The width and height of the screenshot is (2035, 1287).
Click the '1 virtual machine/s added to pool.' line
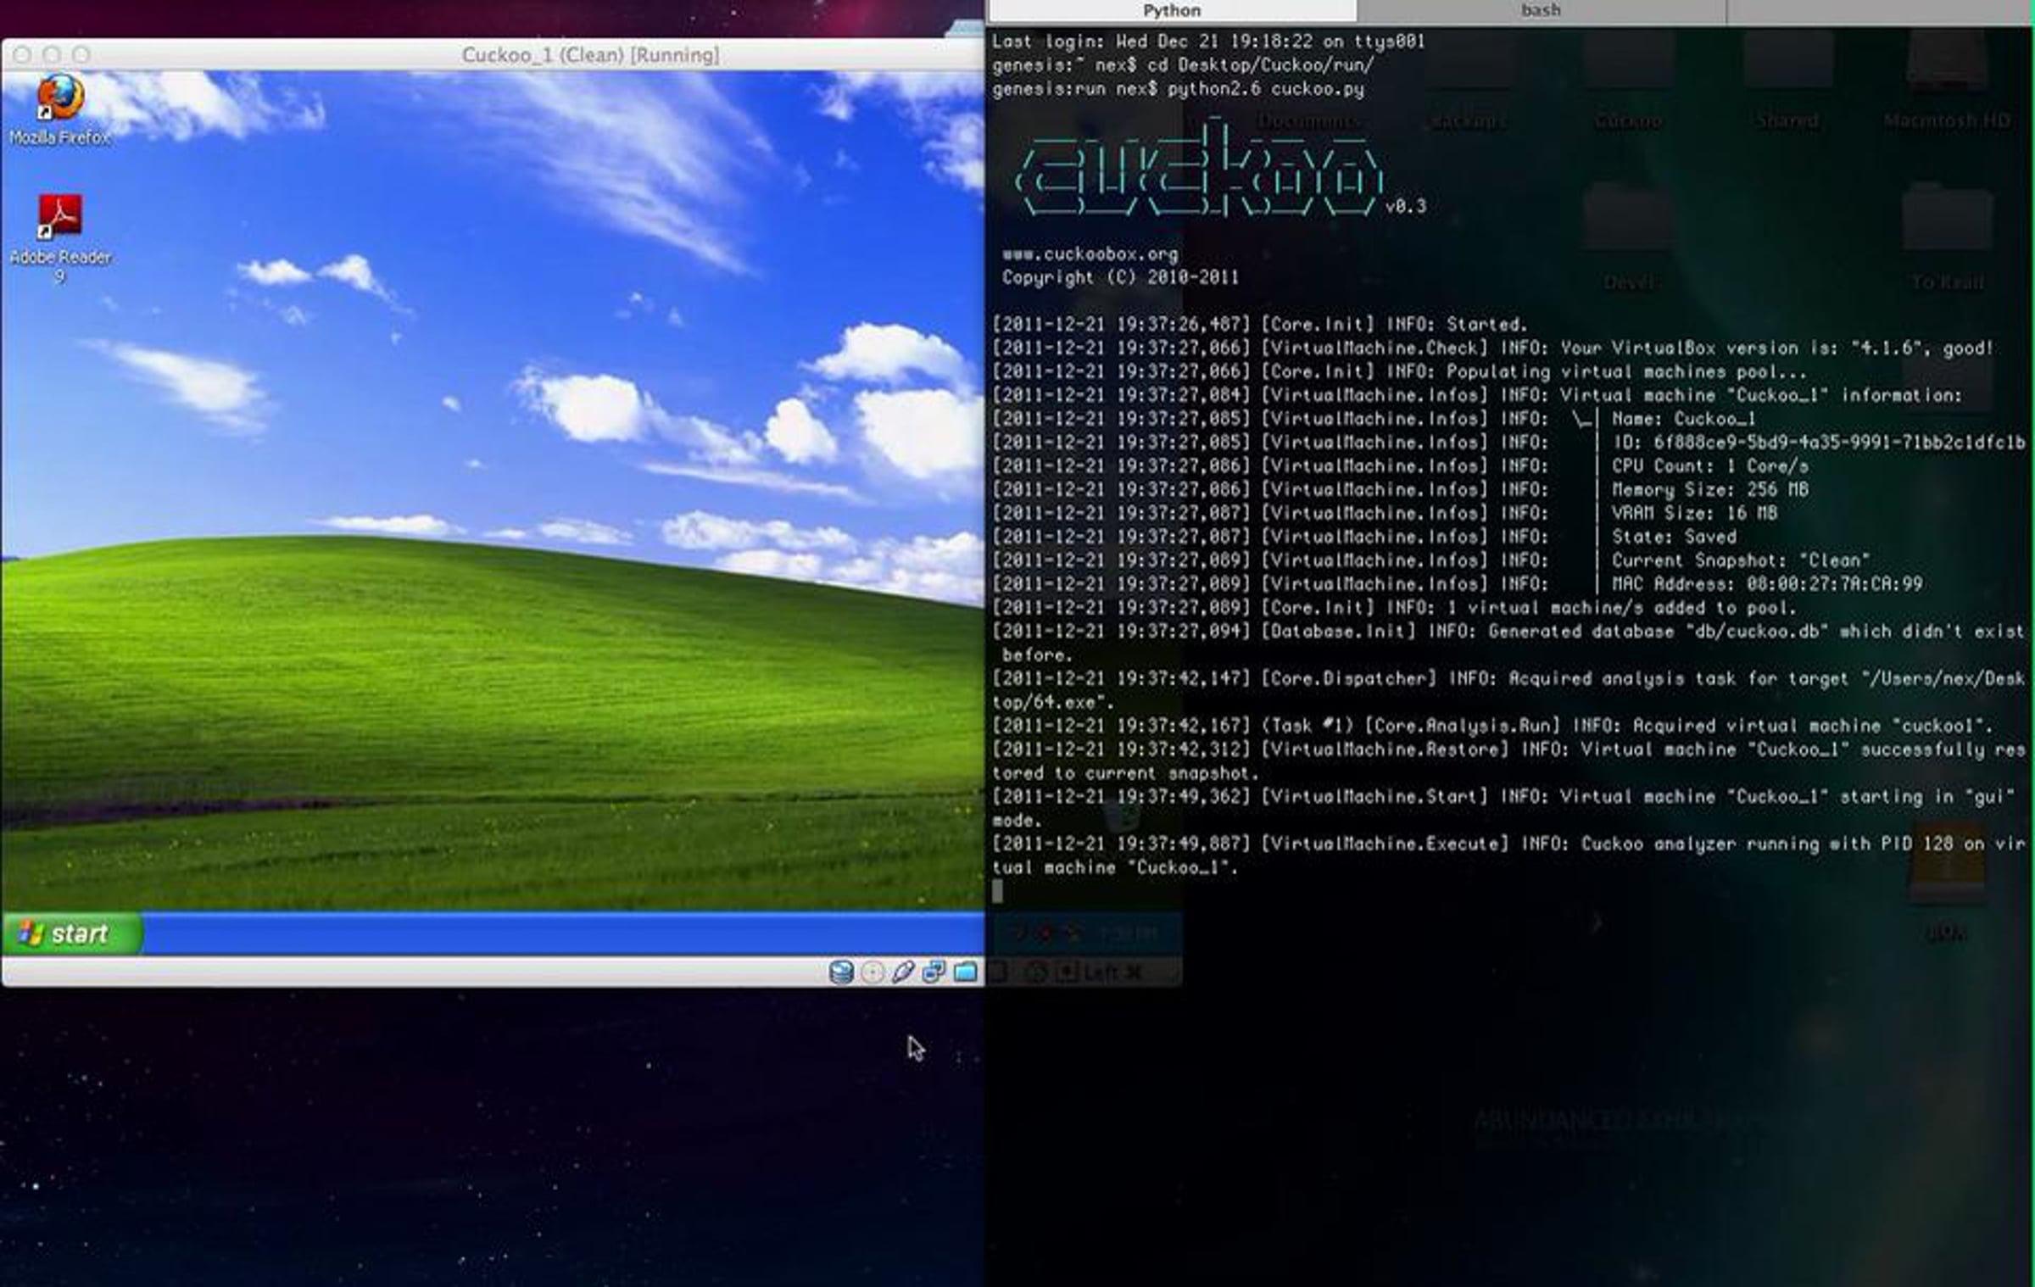(1394, 608)
